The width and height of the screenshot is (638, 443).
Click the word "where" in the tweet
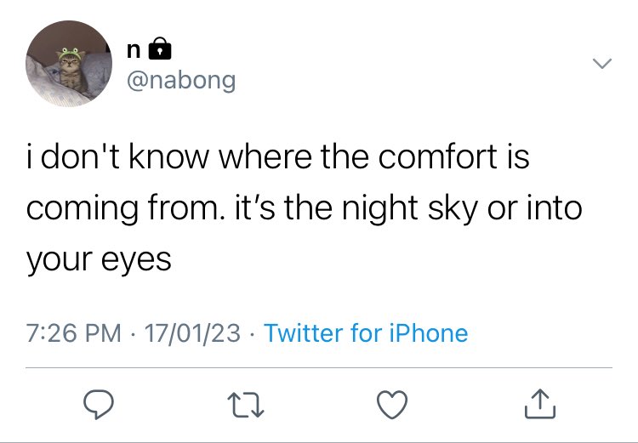pyautogui.click(x=265, y=156)
